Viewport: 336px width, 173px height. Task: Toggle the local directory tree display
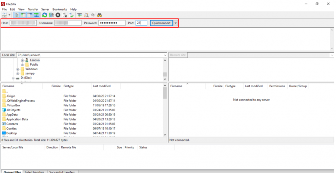[x=23, y=15]
